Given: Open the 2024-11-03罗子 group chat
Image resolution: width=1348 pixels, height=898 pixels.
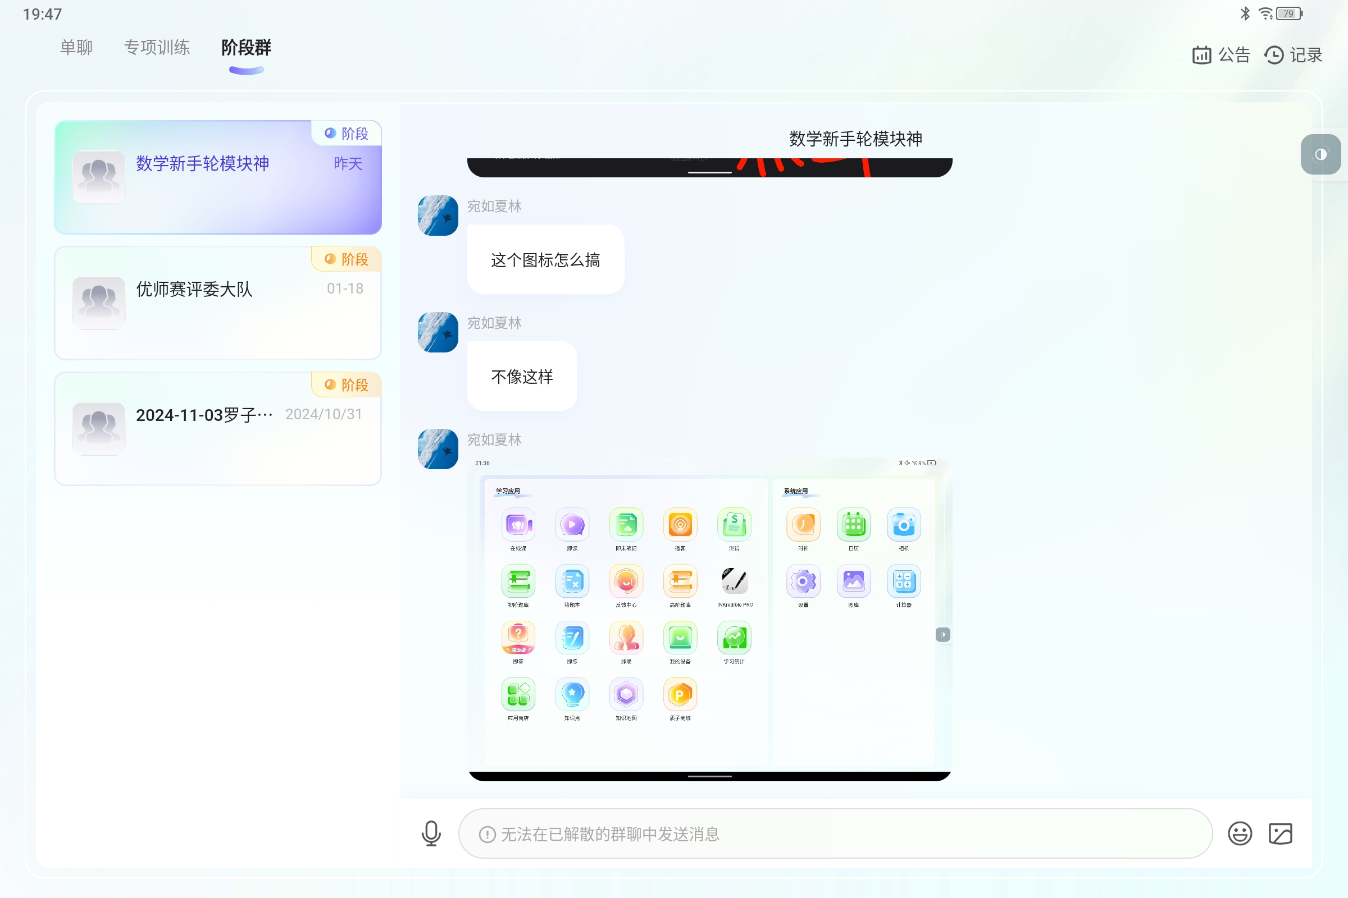Looking at the screenshot, I should [x=218, y=428].
